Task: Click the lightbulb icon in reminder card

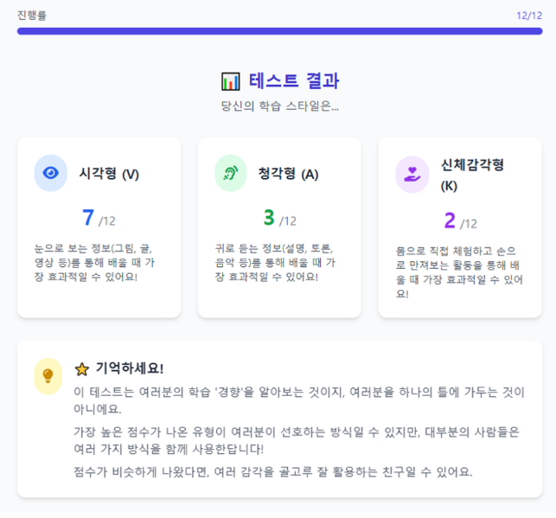Action: tap(48, 375)
